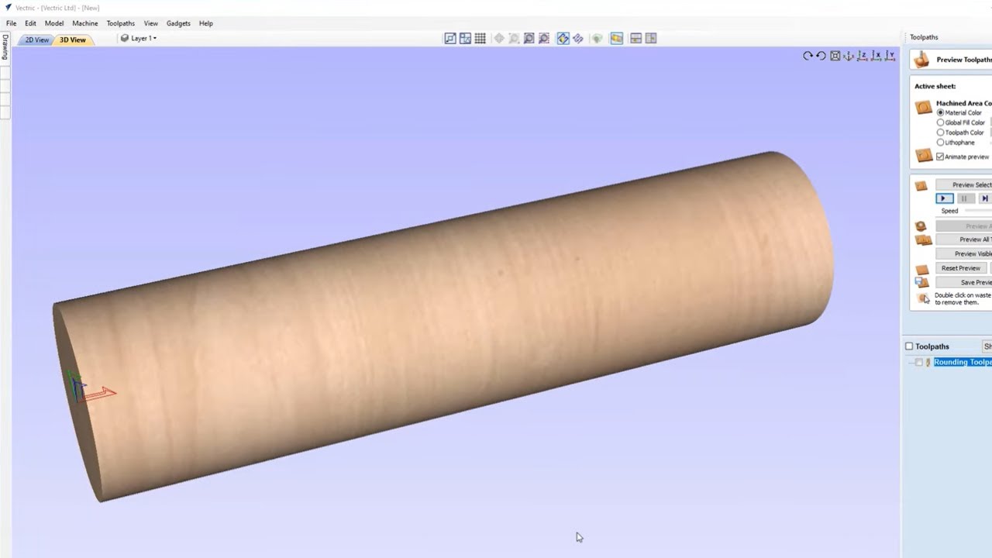Open the Edit menu
Screen dimensions: 992x558
pos(30,23)
